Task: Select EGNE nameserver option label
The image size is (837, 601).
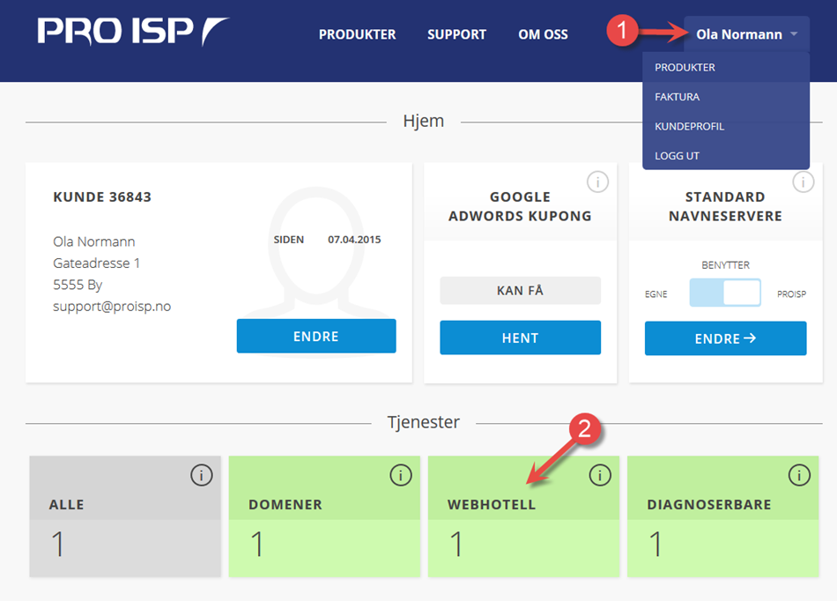Action: 656,294
